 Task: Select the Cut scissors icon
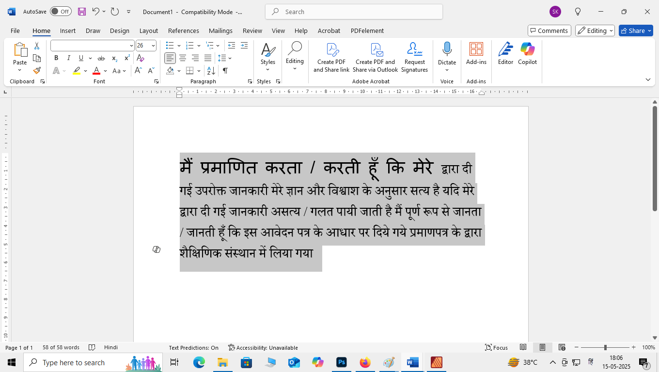click(37, 46)
